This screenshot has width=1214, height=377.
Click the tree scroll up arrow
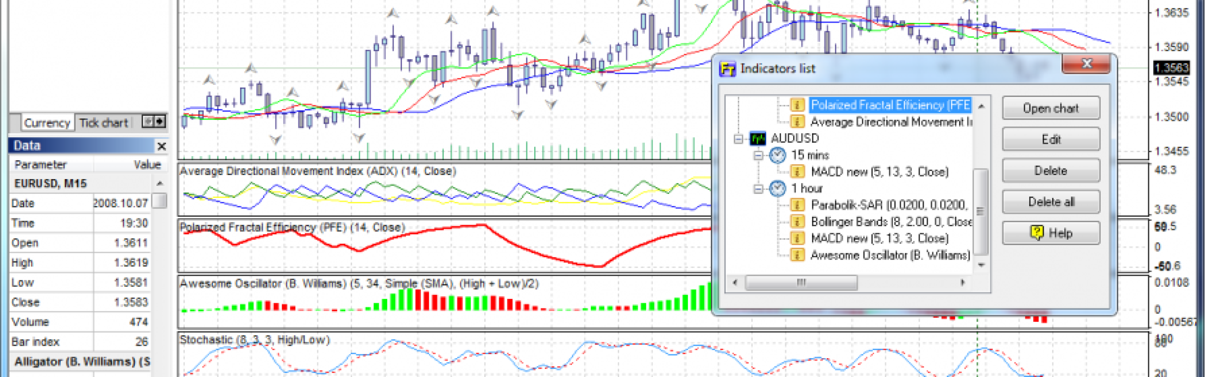[x=981, y=106]
